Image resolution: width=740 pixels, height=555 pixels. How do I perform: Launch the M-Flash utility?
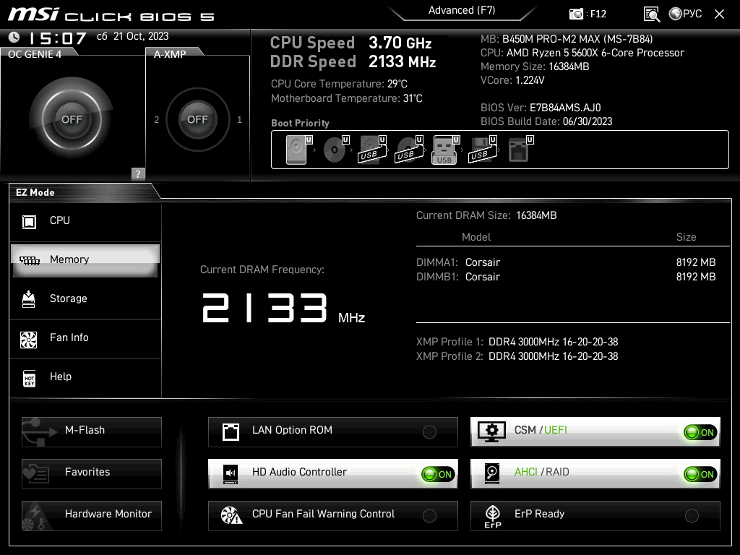92,432
